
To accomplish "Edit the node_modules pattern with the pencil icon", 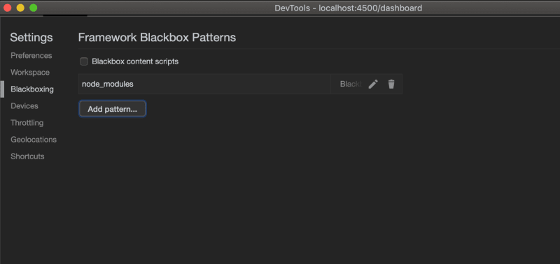I will pyautogui.click(x=373, y=84).
